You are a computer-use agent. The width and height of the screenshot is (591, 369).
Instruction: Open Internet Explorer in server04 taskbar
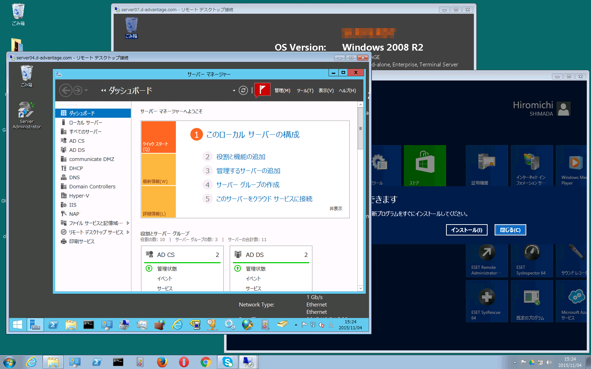177,325
